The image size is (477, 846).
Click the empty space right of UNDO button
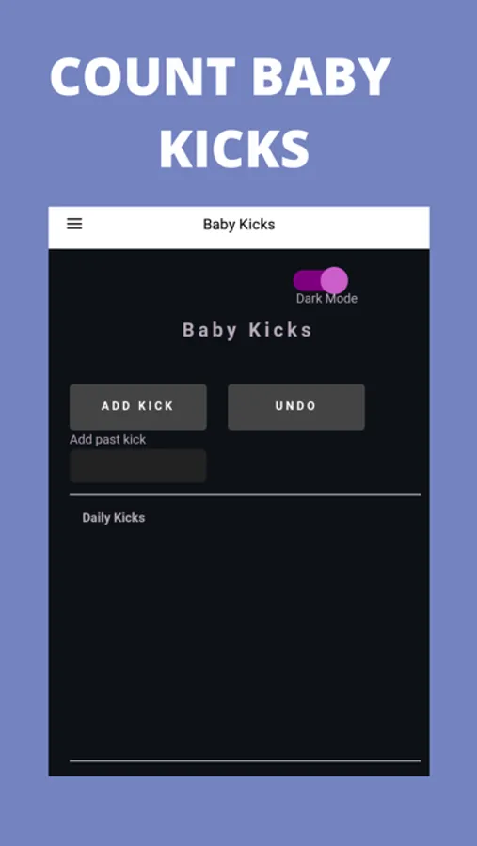tap(396, 407)
